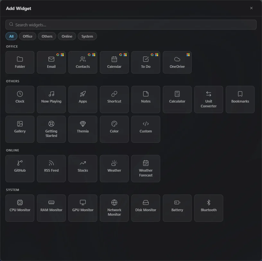Select the RSS Feed widget
262x261 pixels.
point(51,168)
